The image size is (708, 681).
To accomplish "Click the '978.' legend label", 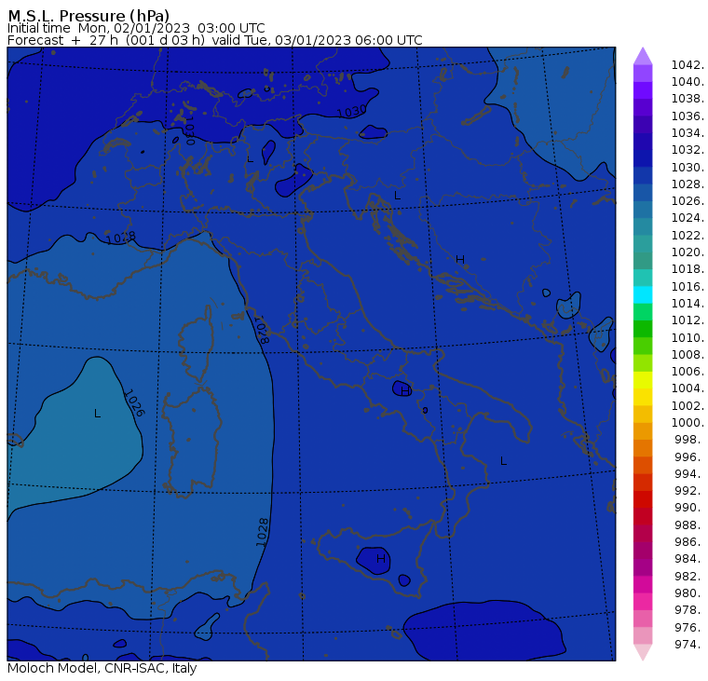I will tap(689, 610).
